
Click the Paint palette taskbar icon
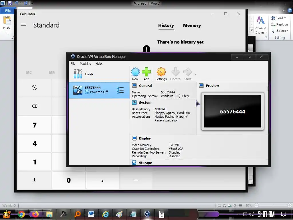point(119,214)
